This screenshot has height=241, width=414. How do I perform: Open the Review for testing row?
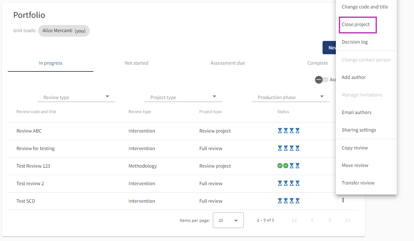click(x=35, y=148)
